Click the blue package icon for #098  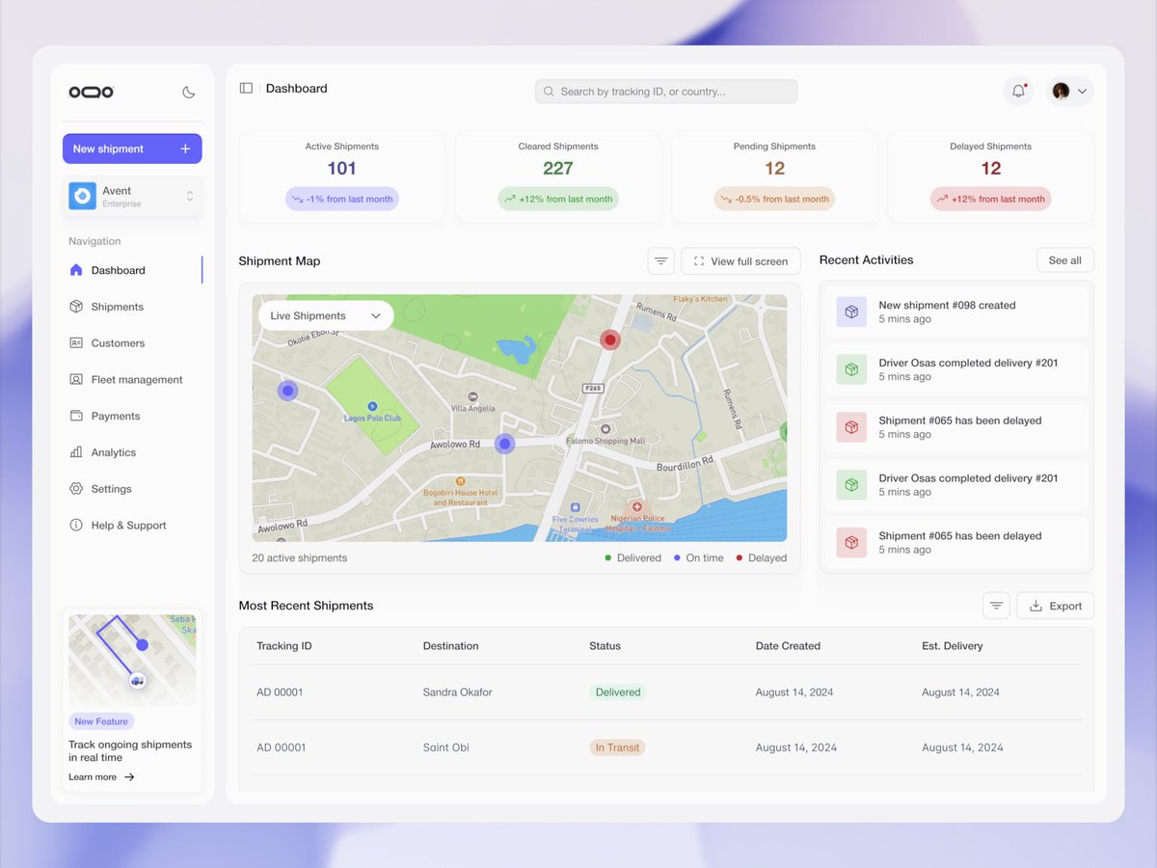[851, 312]
